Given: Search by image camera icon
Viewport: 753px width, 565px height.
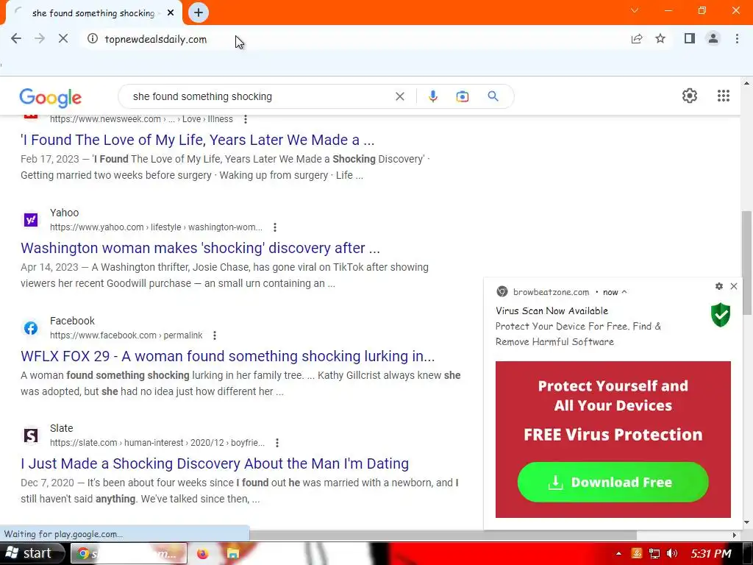Looking at the screenshot, I should tap(462, 96).
